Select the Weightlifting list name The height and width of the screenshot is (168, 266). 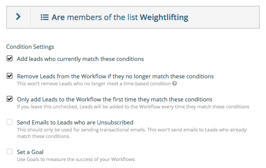coord(164,17)
